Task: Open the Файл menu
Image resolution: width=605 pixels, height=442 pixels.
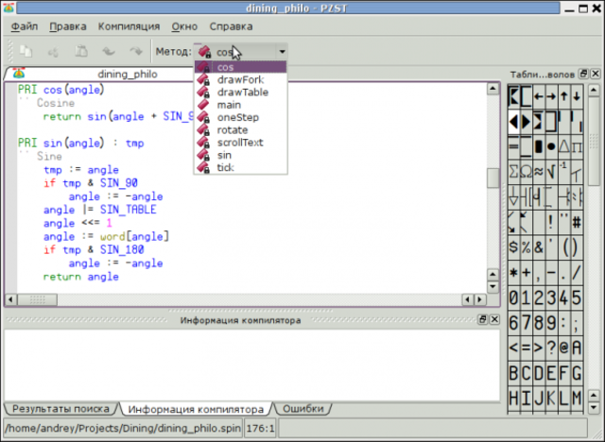Action: pos(25,26)
